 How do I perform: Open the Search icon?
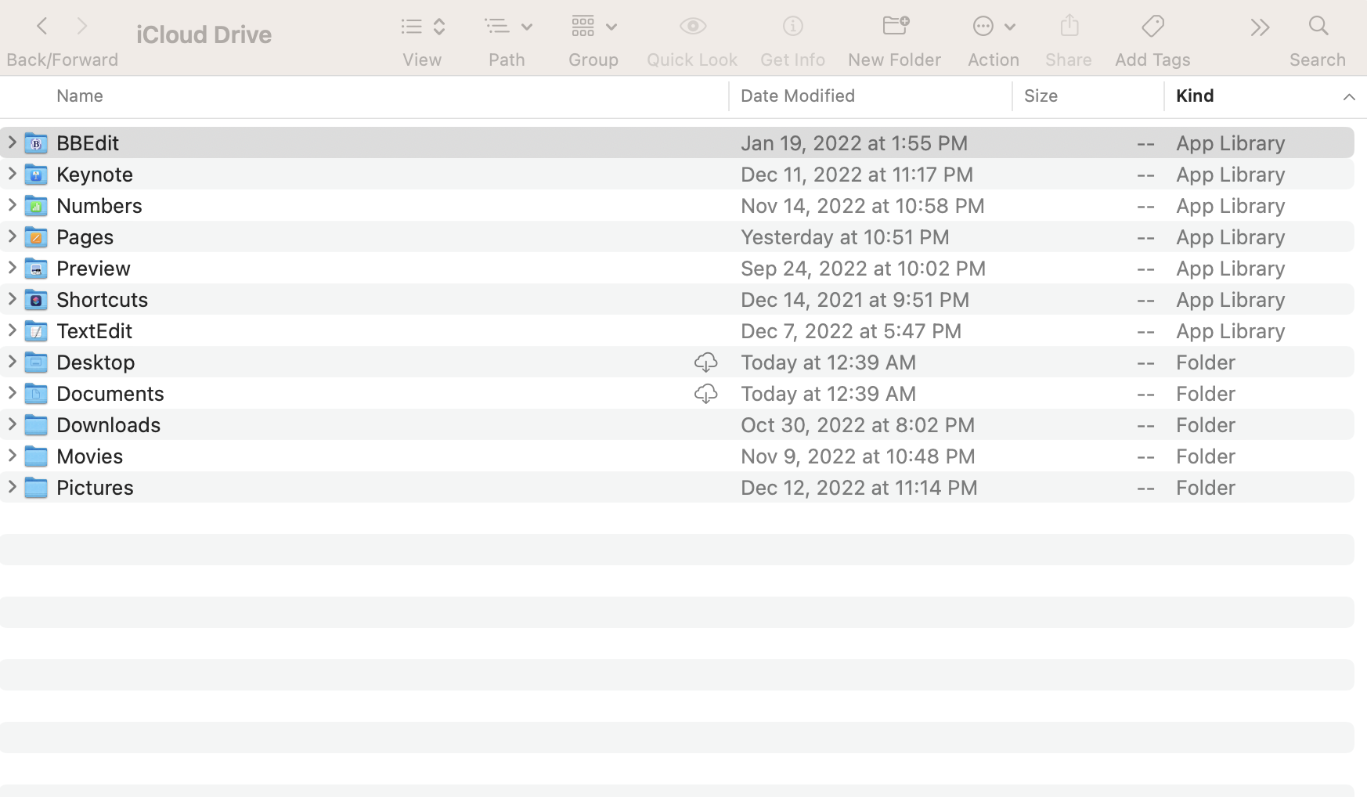click(x=1317, y=26)
